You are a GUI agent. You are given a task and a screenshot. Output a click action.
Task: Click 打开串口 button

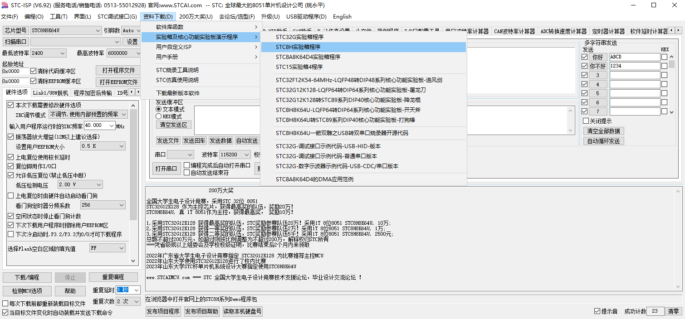[166, 169]
